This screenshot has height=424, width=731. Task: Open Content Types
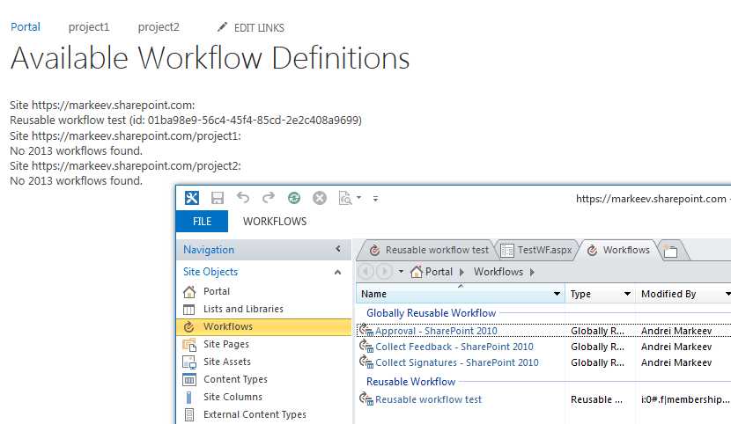235,380
